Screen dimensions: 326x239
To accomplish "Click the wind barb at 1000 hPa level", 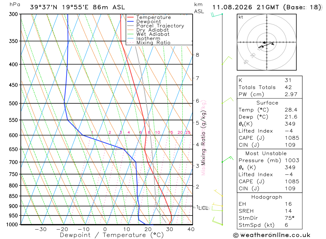I will [x=217, y=221].
